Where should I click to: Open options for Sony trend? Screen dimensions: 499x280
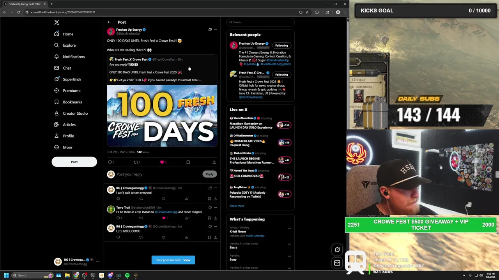(289, 256)
